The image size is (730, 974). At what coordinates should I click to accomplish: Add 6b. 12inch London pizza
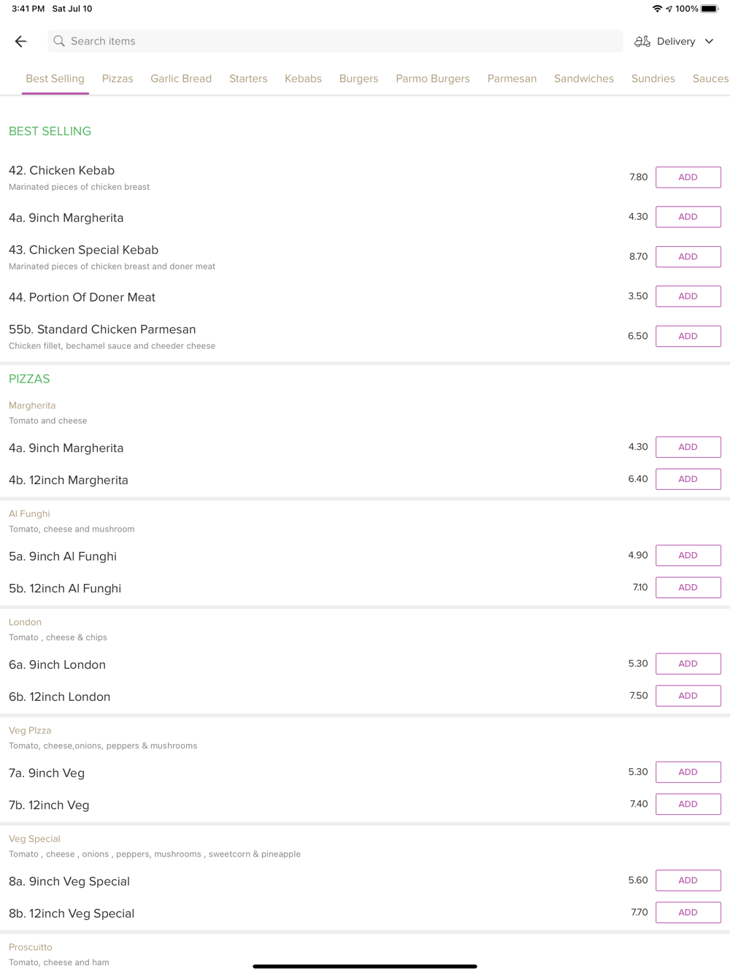(688, 696)
